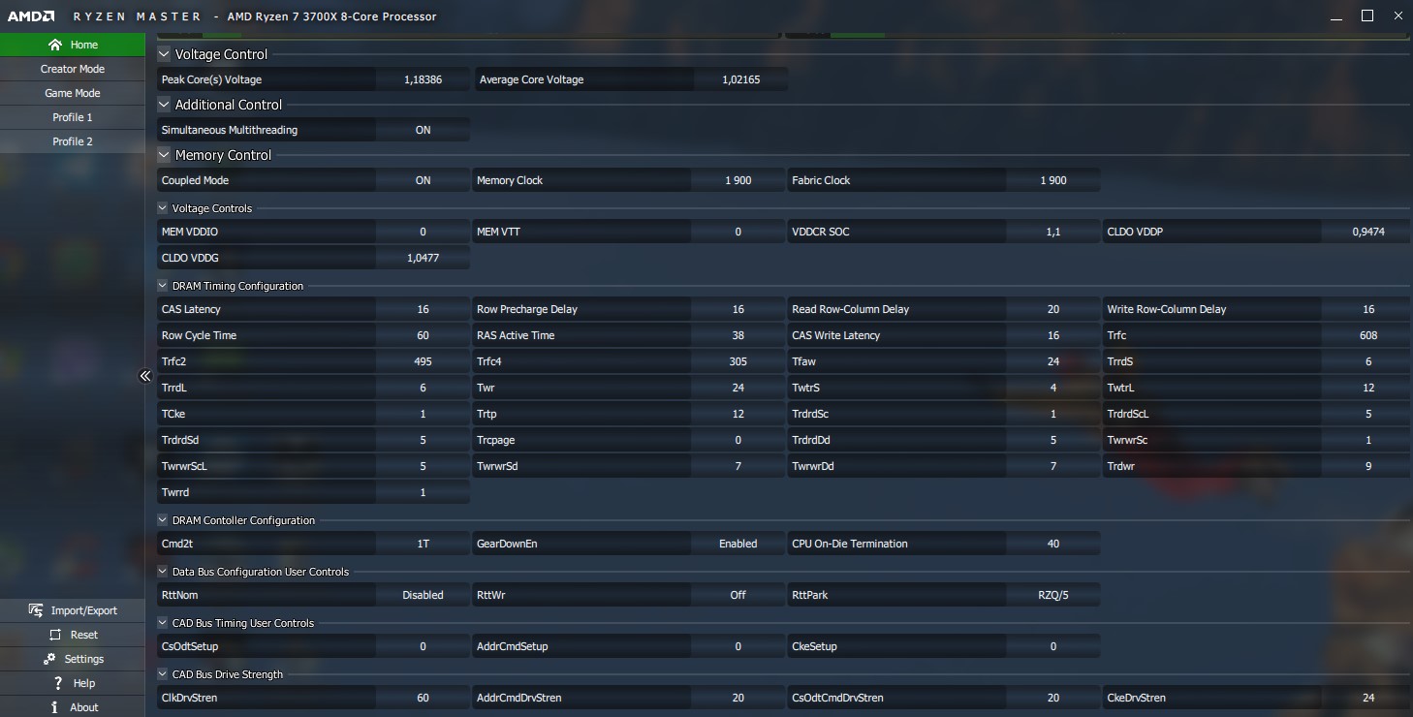Click the AddrCmdSetup value
This screenshot has height=717, width=1413.
[738, 646]
